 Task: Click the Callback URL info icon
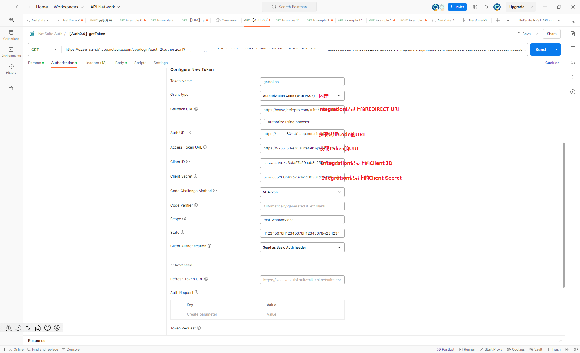coord(196,109)
